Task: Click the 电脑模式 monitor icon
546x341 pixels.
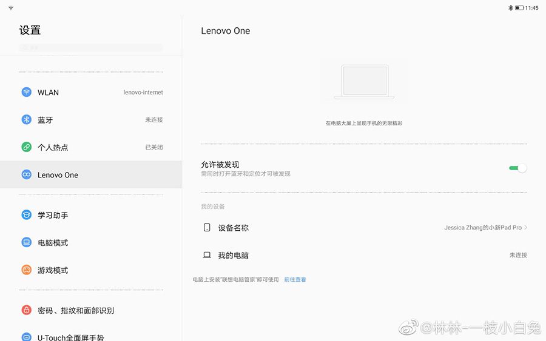Action: click(x=27, y=242)
